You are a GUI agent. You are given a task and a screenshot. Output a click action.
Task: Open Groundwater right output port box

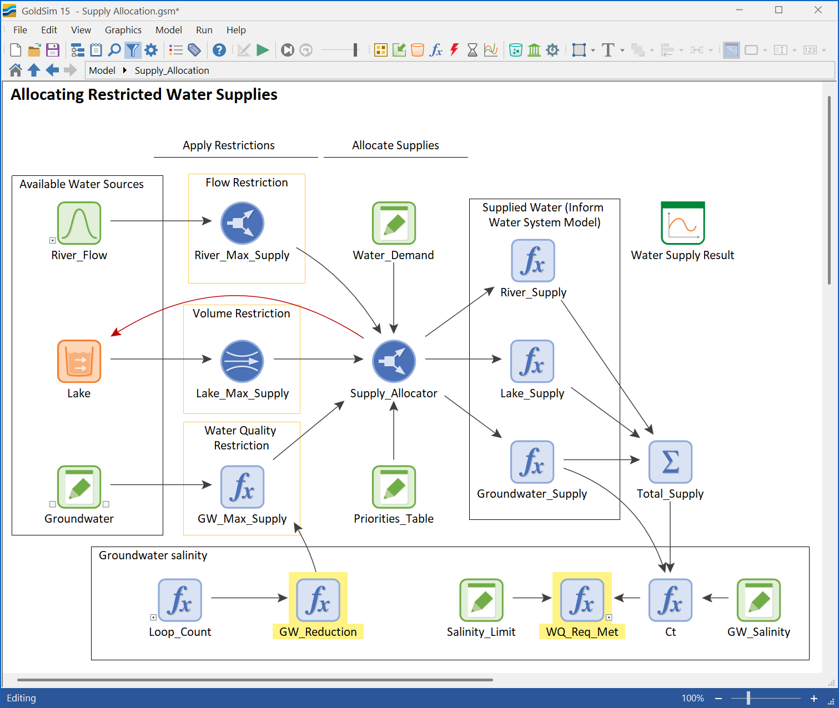pos(106,504)
